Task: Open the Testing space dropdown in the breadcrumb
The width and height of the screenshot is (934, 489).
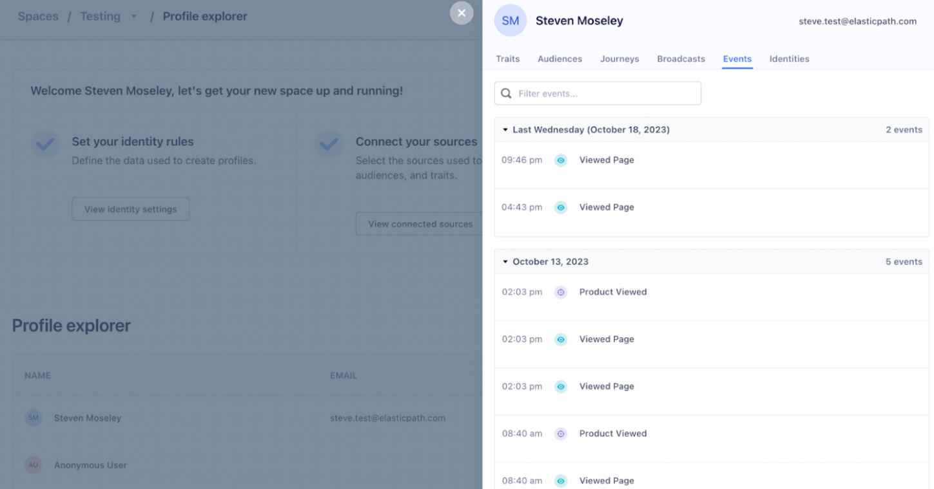Action: (133, 16)
